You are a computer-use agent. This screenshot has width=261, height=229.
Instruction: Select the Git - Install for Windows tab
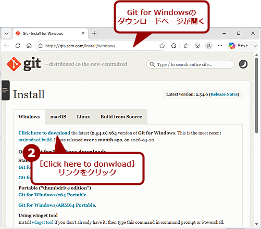[51, 33]
